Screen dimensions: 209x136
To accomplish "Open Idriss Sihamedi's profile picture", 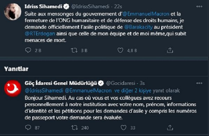I will pos(13,12).
